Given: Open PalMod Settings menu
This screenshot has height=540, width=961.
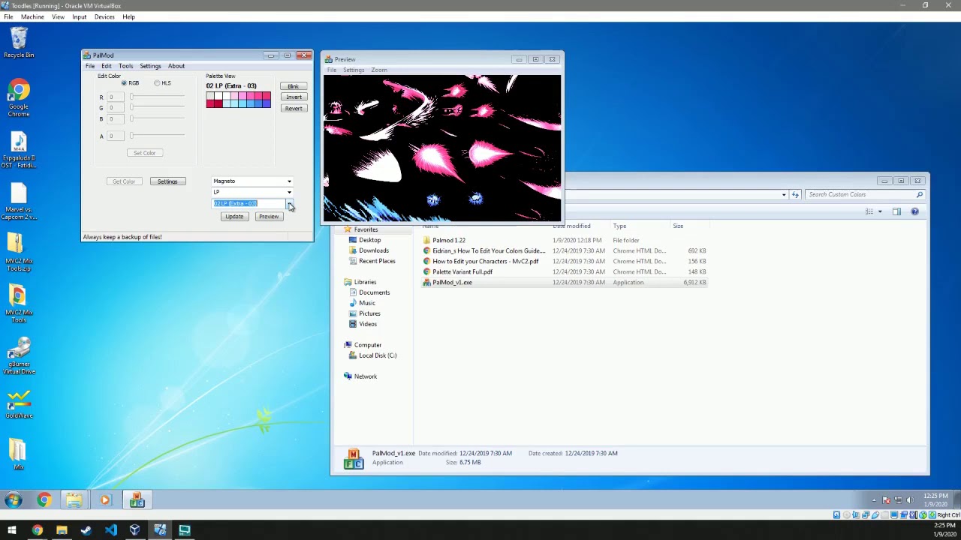Looking at the screenshot, I should coord(150,66).
